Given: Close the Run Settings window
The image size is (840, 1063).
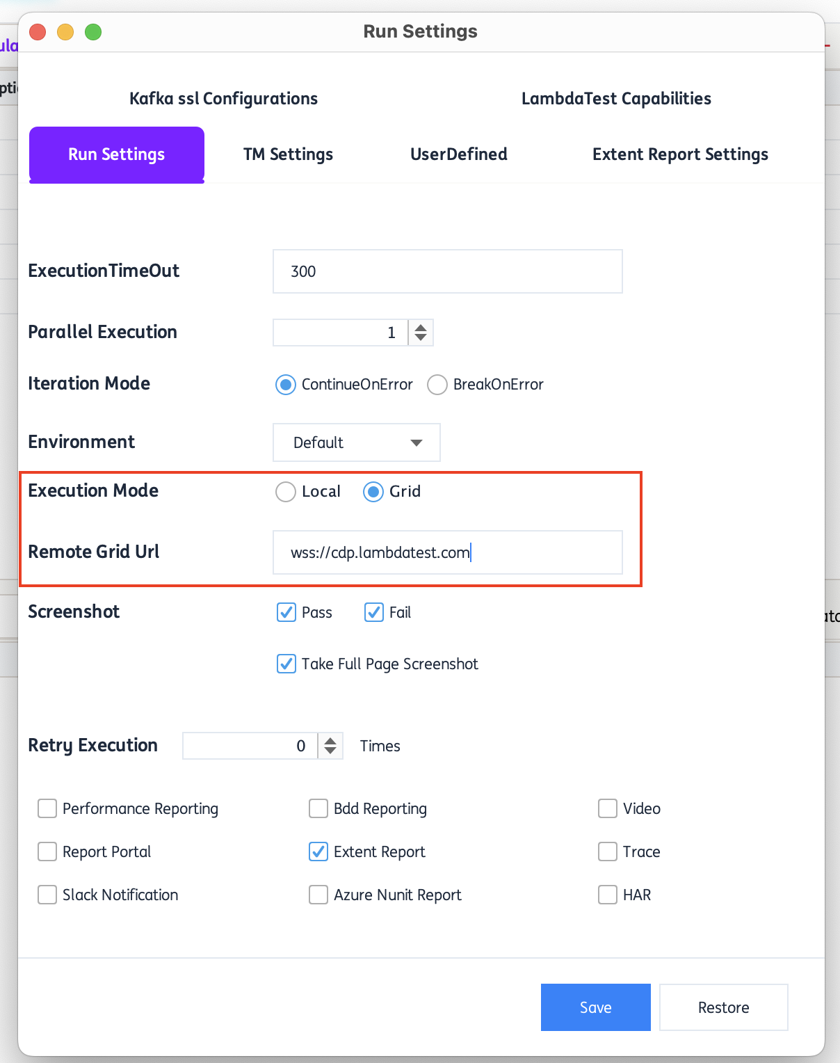Looking at the screenshot, I should pyautogui.click(x=38, y=32).
